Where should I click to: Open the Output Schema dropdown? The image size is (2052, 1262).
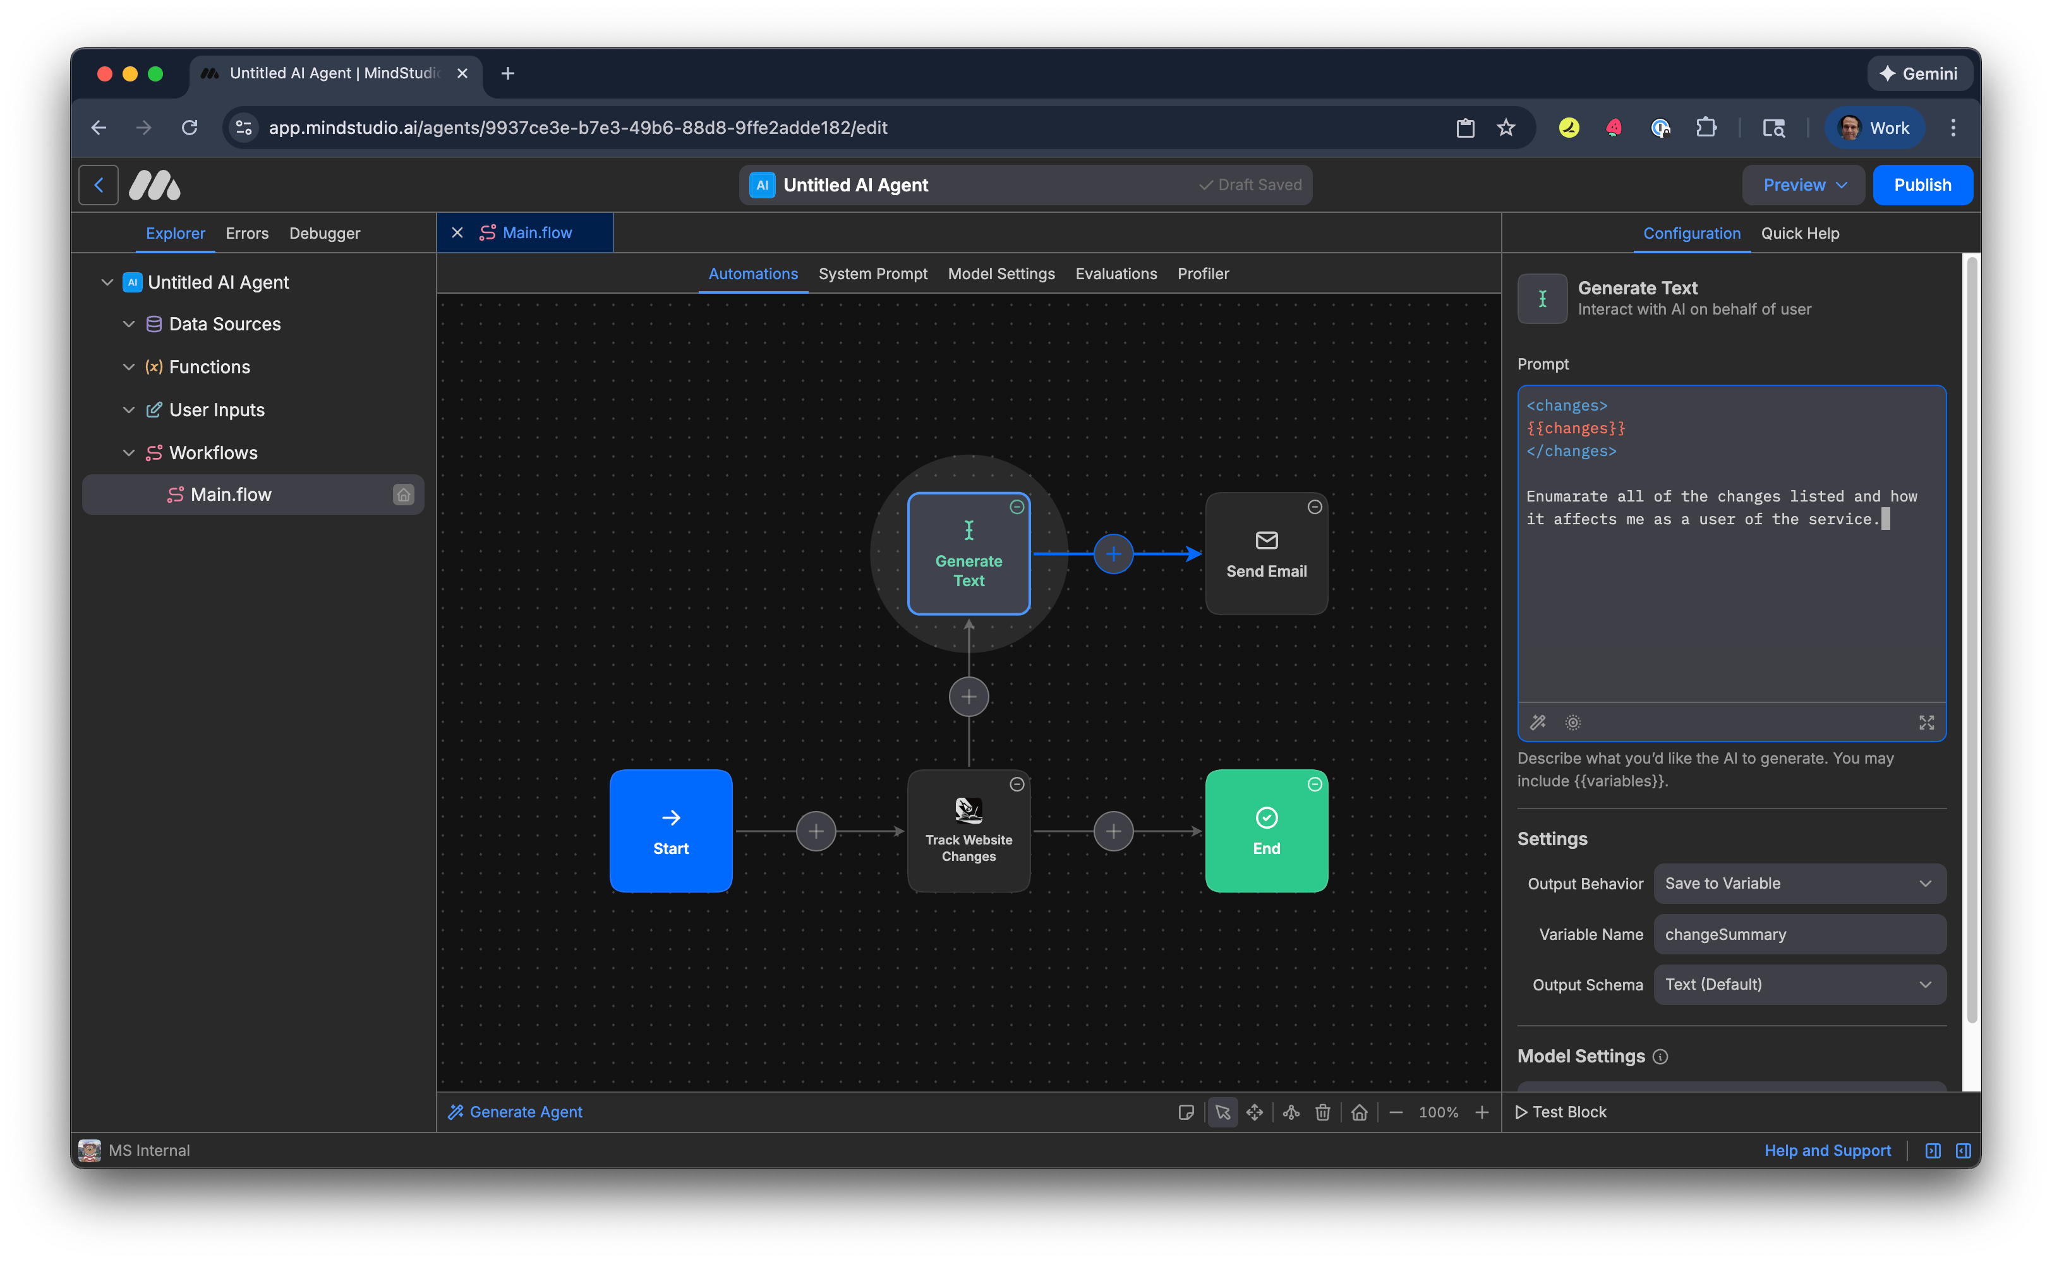(1799, 984)
